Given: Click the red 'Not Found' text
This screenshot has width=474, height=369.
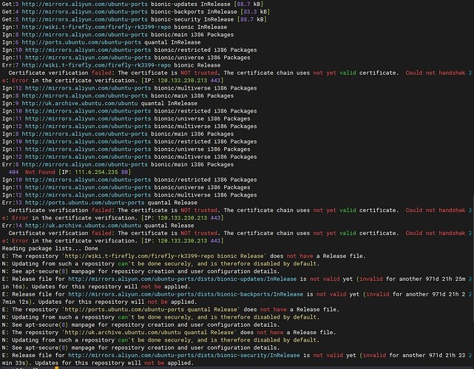Looking at the screenshot, I should [x=40, y=172].
